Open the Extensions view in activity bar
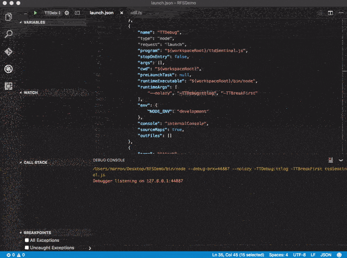This screenshot has width=347, height=258. (9, 86)
